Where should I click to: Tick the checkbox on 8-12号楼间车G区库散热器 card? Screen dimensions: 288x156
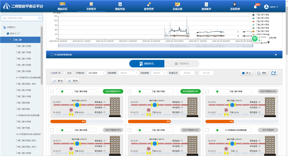pyautogui.click(x=207, y=130)
